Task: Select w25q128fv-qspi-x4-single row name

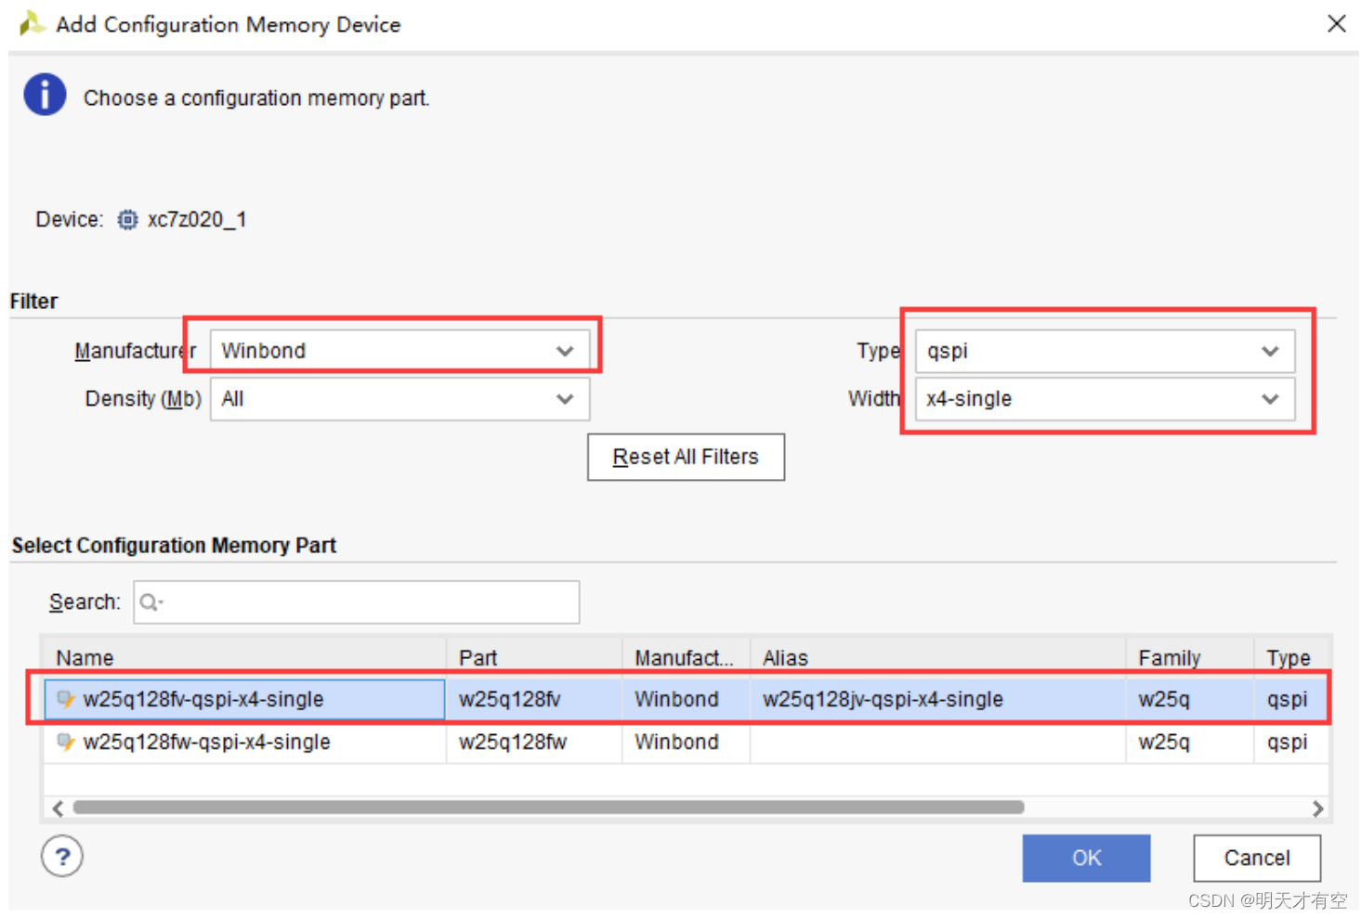Action: [203, 699]
